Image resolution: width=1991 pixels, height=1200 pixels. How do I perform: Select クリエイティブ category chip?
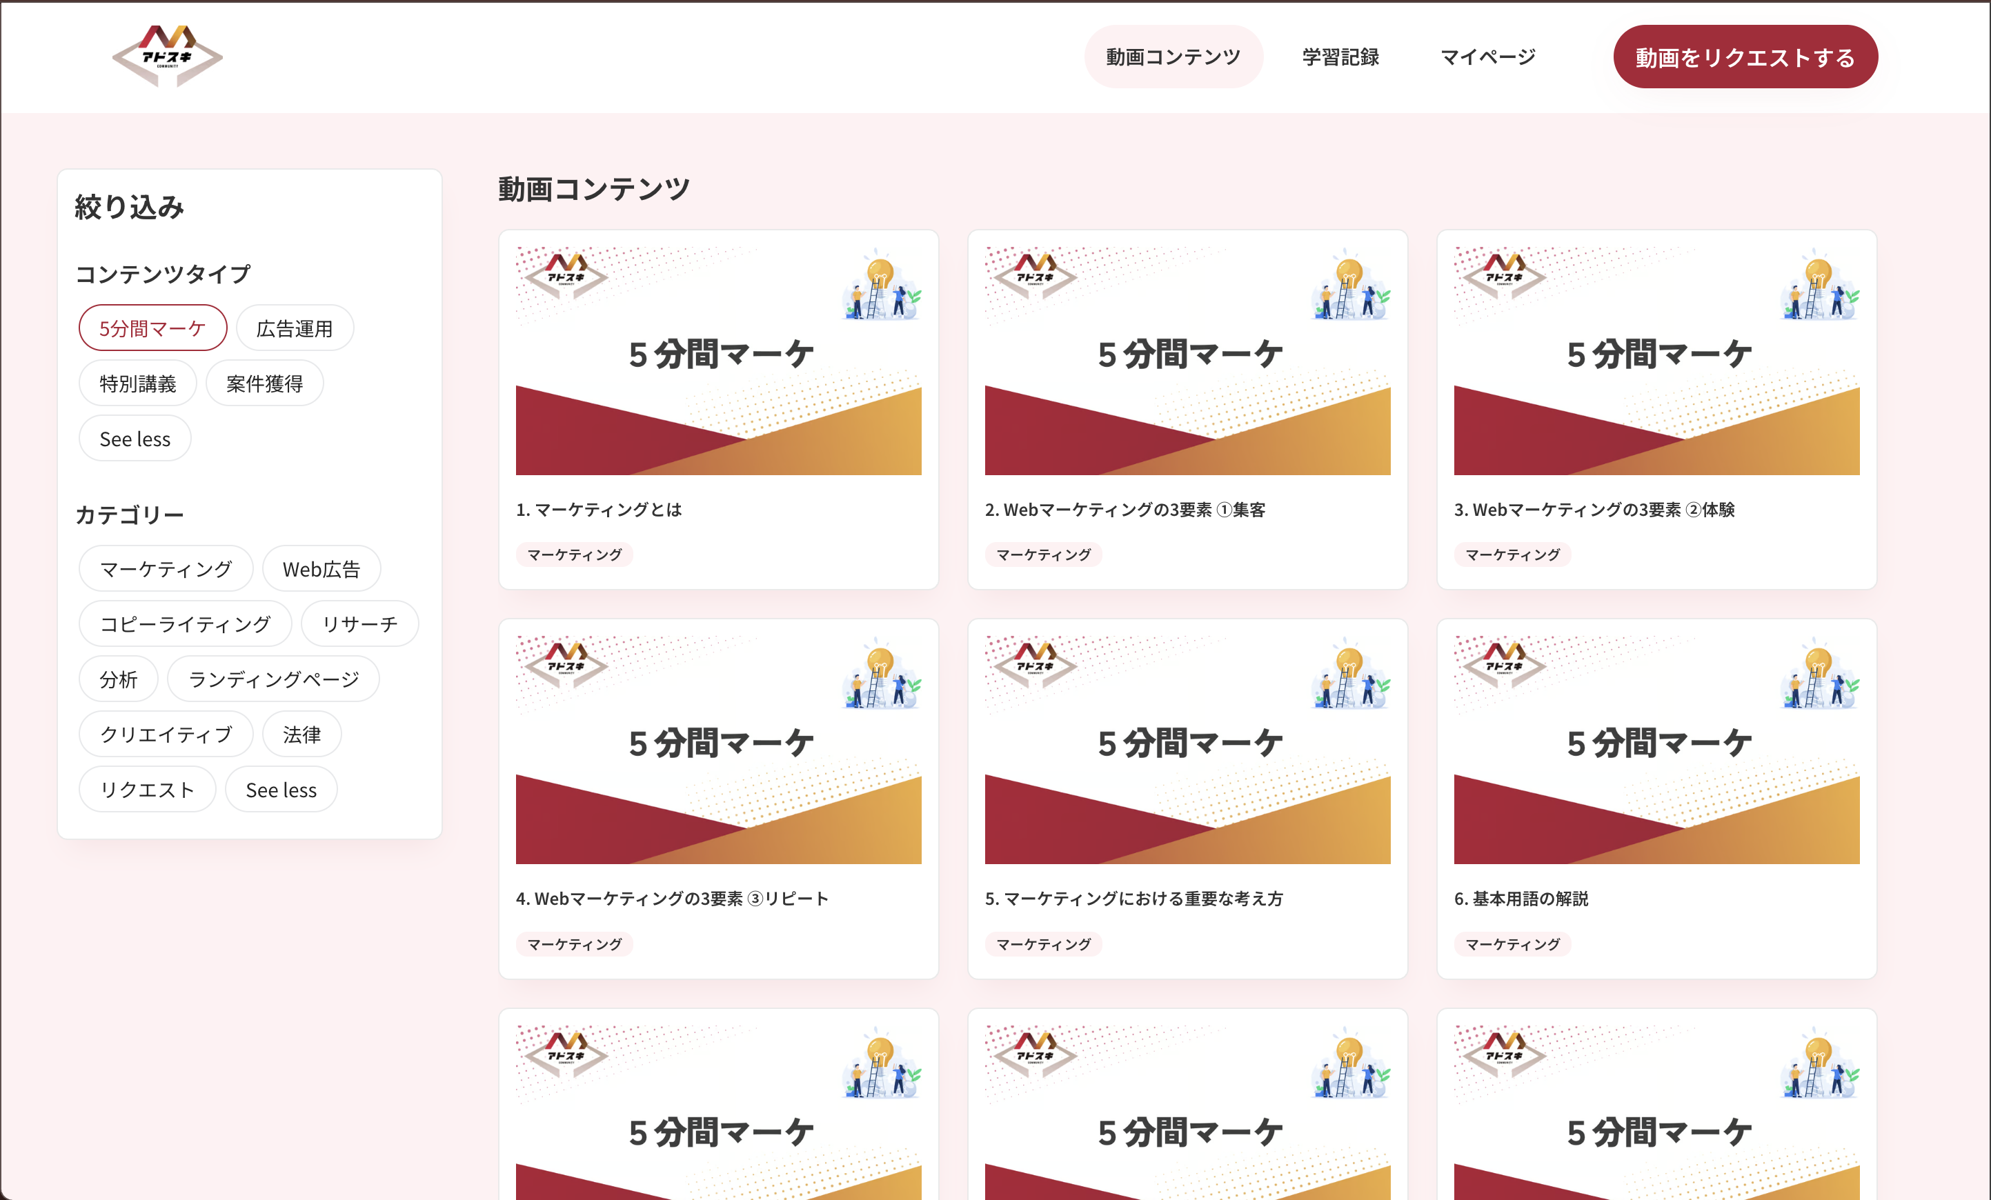166,734
